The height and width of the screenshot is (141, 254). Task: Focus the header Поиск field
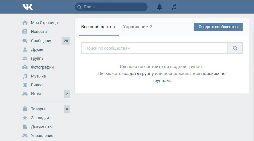111,7
